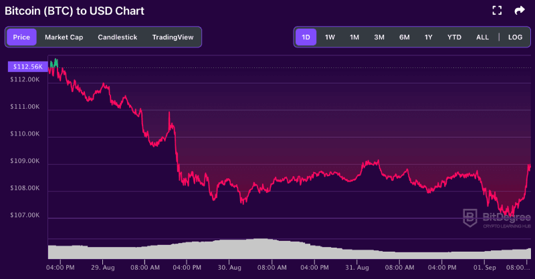Select the 1W time range
The image size is (535, 279).
pos(330,37)
